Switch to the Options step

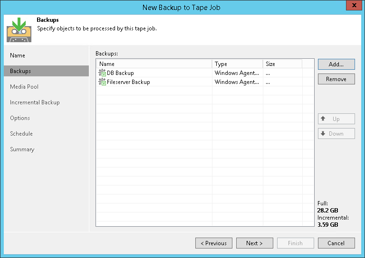click(20, 118)
